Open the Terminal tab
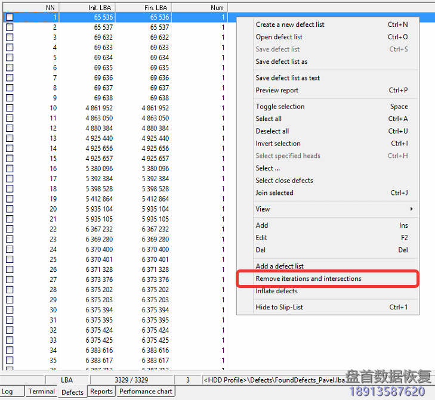The image size is (435, 400). 42,392
